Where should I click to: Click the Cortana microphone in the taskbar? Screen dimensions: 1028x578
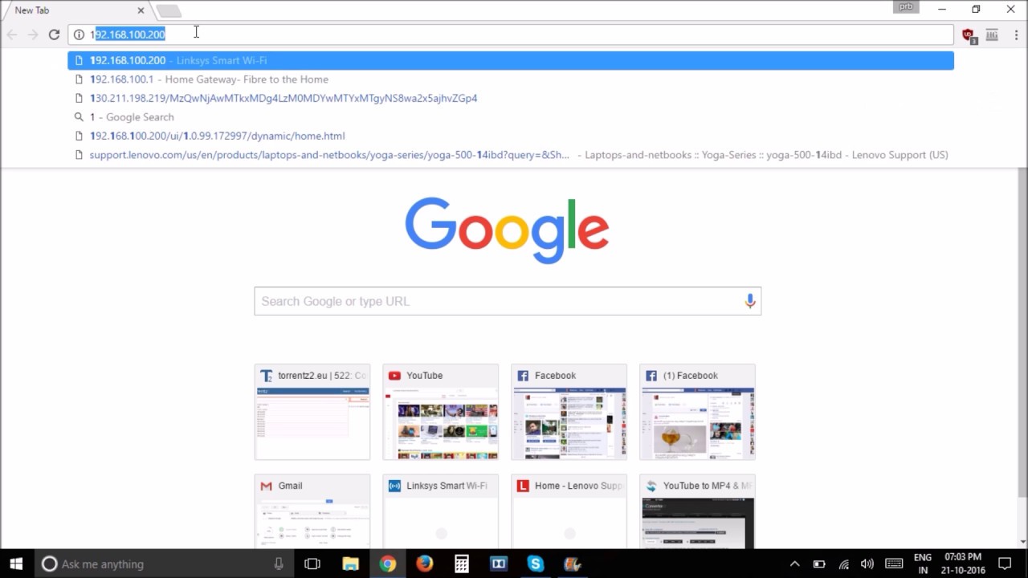279,564
